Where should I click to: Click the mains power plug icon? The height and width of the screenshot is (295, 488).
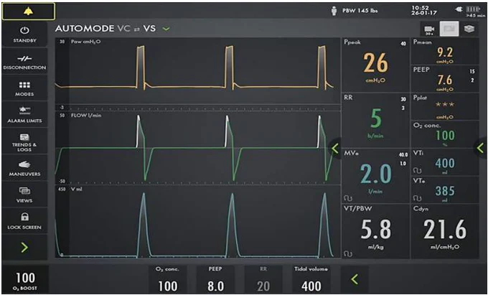click(x=459, y=9)
